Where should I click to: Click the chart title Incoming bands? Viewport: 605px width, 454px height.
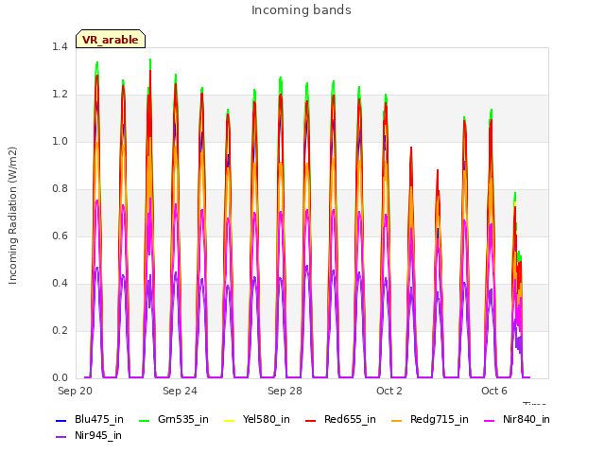click(302, 10)
